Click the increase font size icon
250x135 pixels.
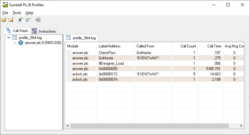20,20
